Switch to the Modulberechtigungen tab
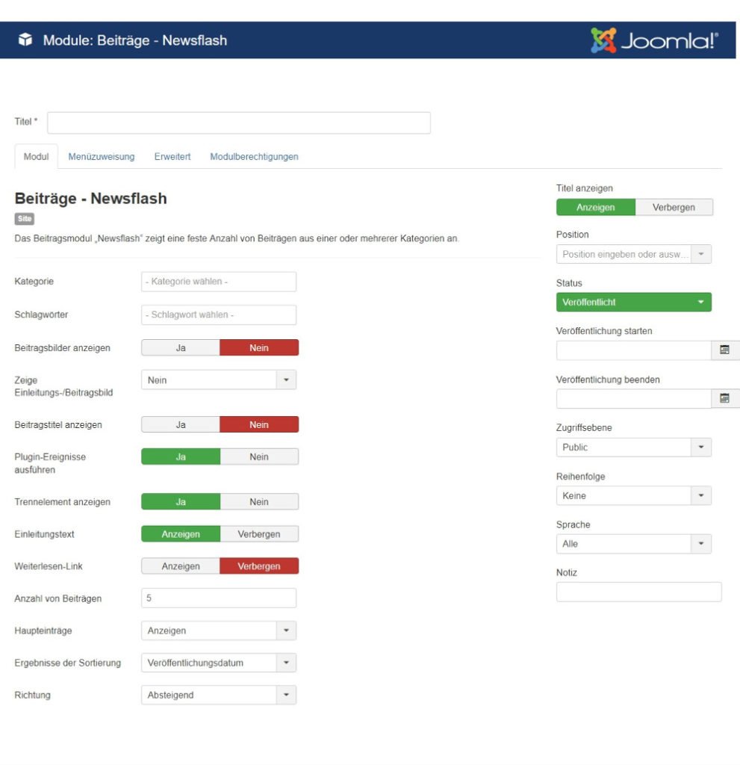 [254, 157]
